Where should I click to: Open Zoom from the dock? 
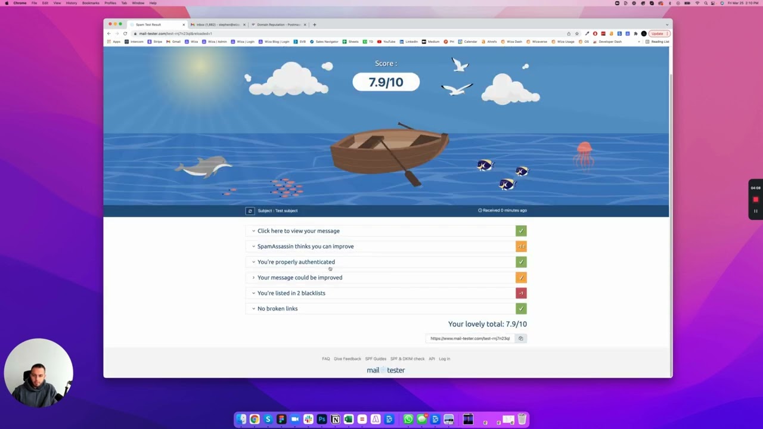pyautogui.click(x=294, y=419)
